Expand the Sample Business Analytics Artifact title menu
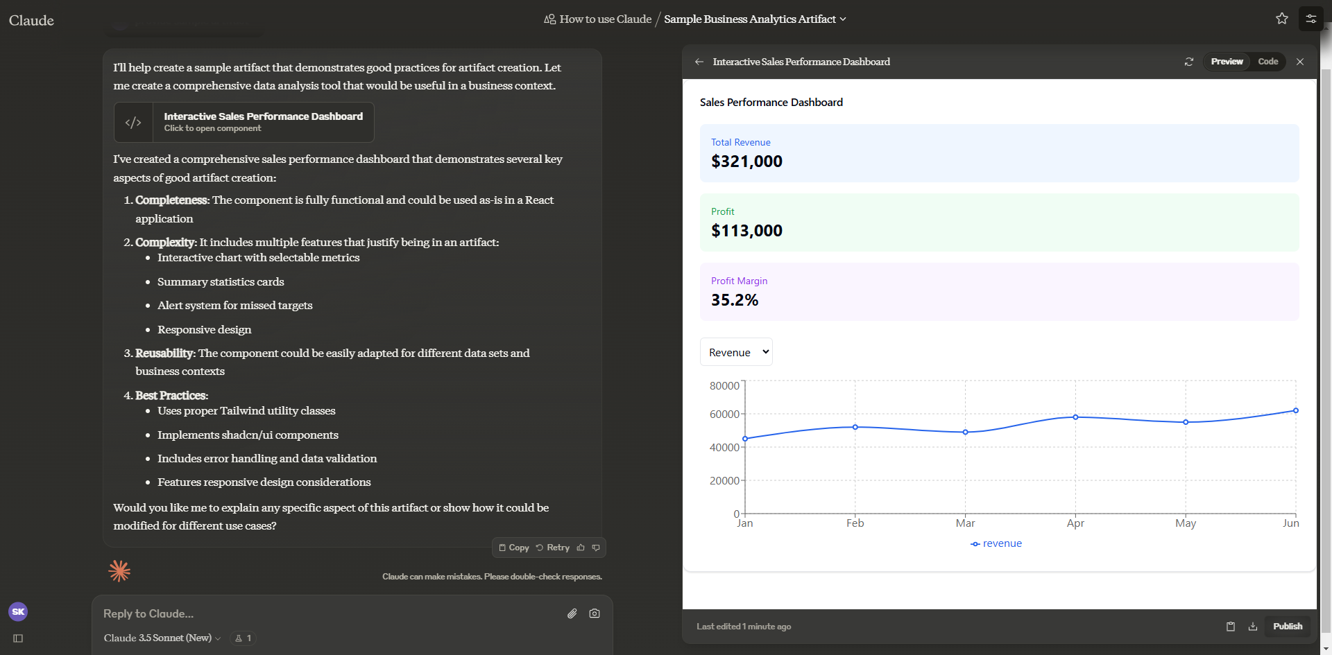 point(754,19)
